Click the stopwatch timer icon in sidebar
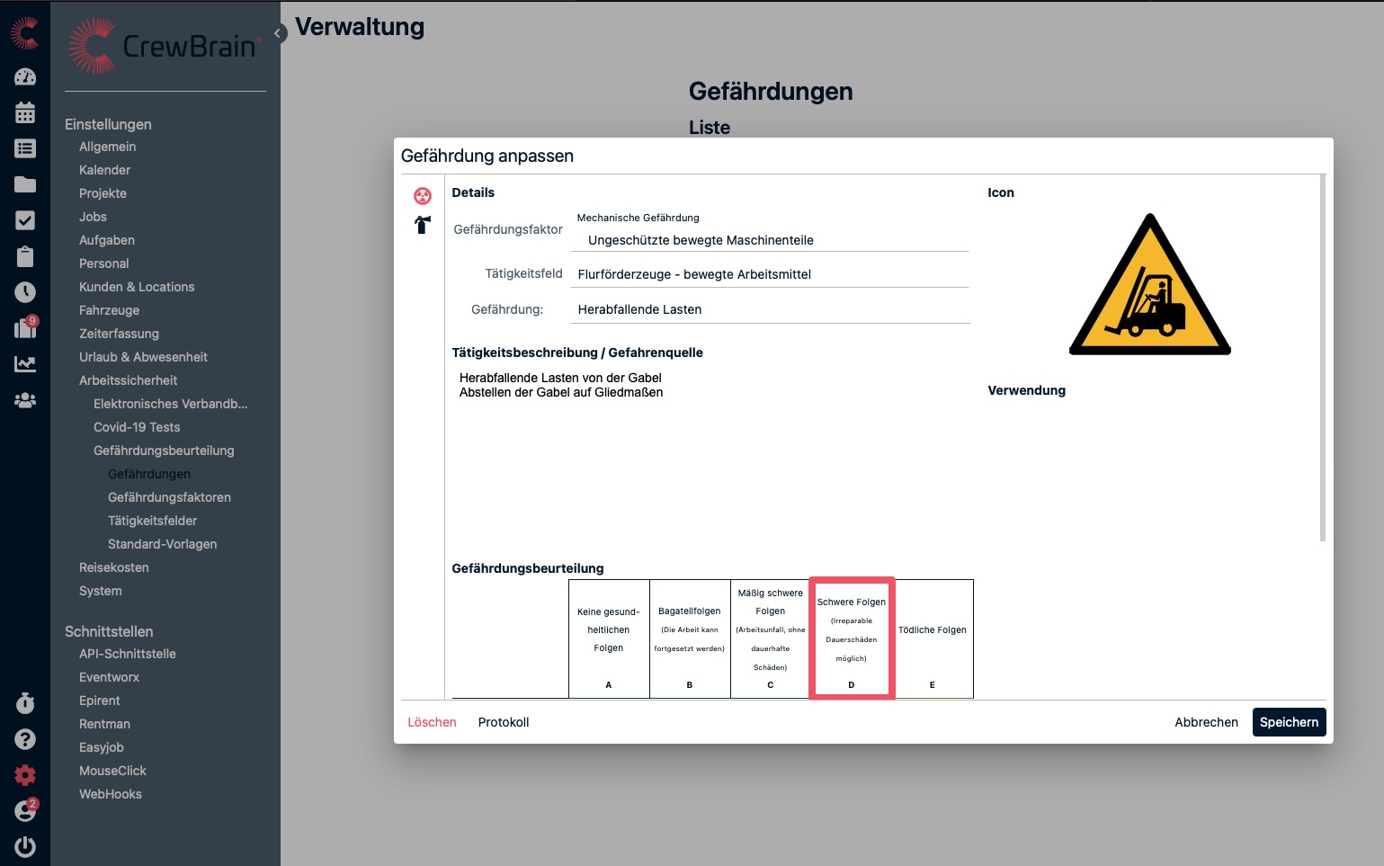Viewport: 1384px width, 866px height. click(x=25, y=702)
